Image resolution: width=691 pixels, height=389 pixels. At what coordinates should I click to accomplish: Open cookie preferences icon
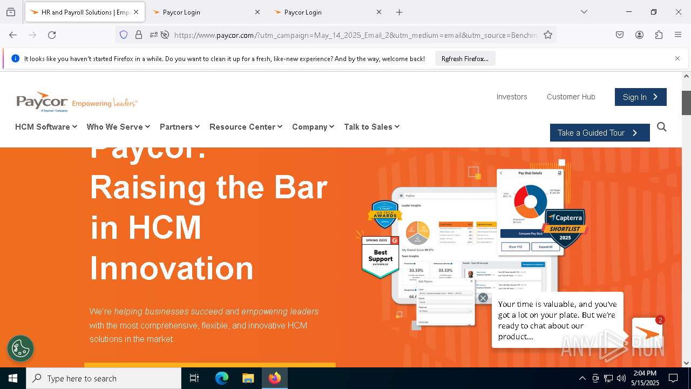coord(21,348)
